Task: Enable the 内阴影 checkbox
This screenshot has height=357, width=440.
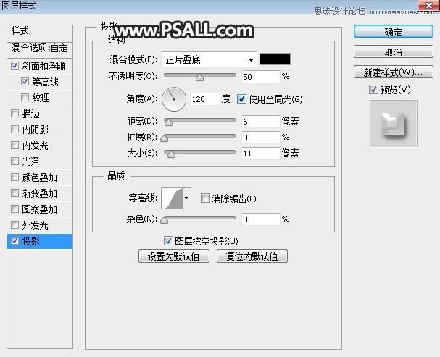Action: (x=14, y=130)
